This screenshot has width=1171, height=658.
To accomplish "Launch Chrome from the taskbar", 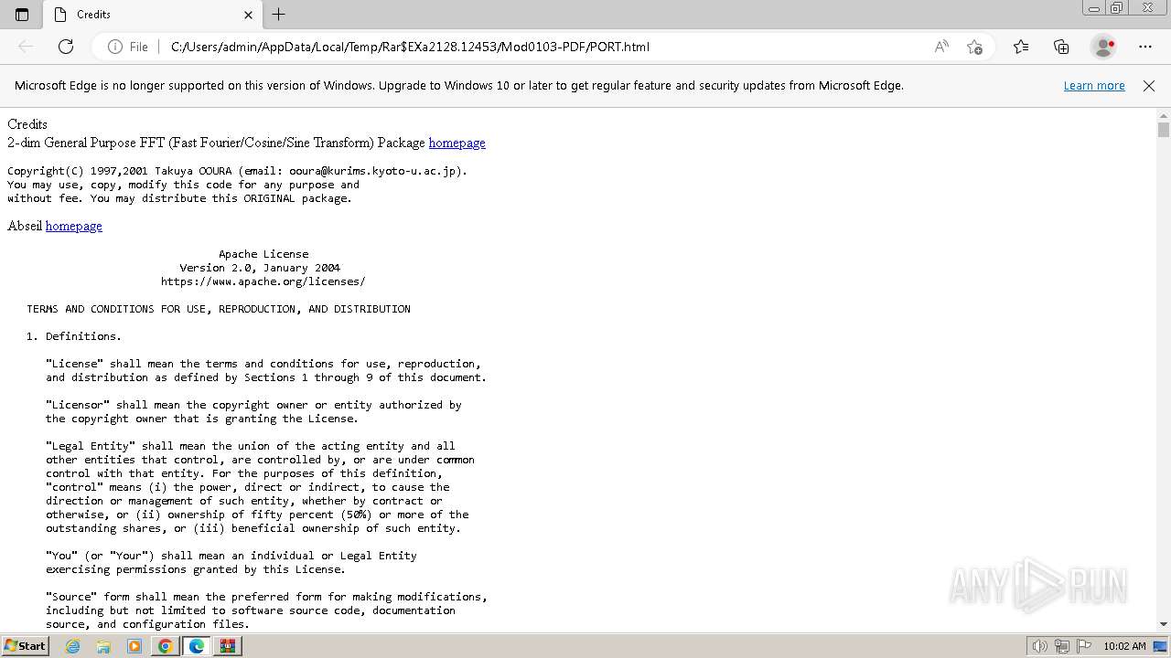I will point(166,646).
